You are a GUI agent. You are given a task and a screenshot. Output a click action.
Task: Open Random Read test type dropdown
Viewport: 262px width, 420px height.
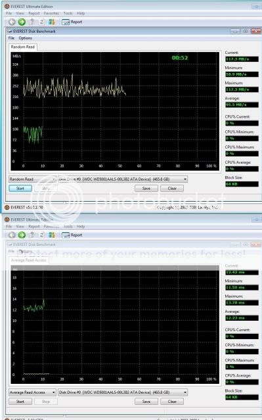pos(32,179)
